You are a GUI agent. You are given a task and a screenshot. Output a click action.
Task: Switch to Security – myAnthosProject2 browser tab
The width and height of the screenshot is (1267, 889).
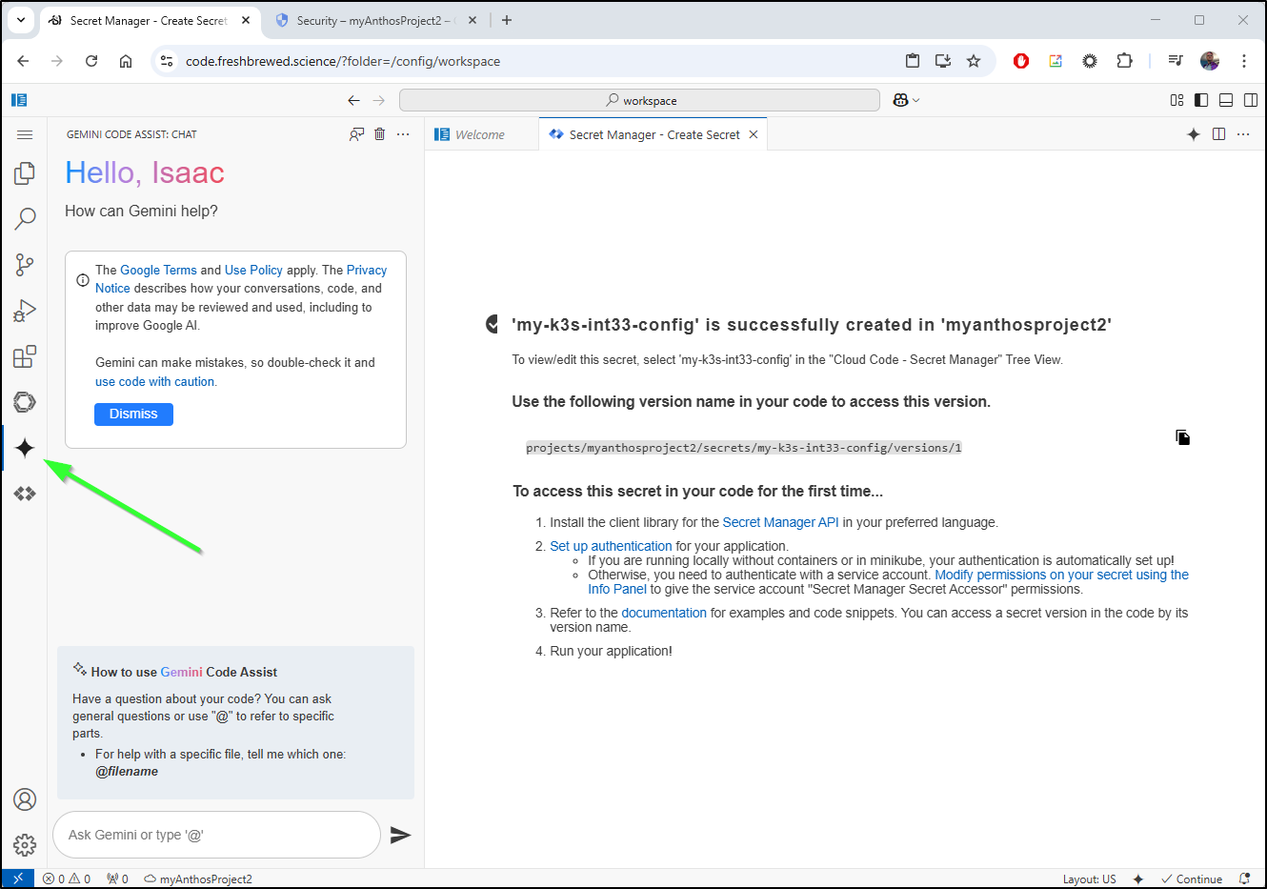pyautogui.click(x=374, y=20)
